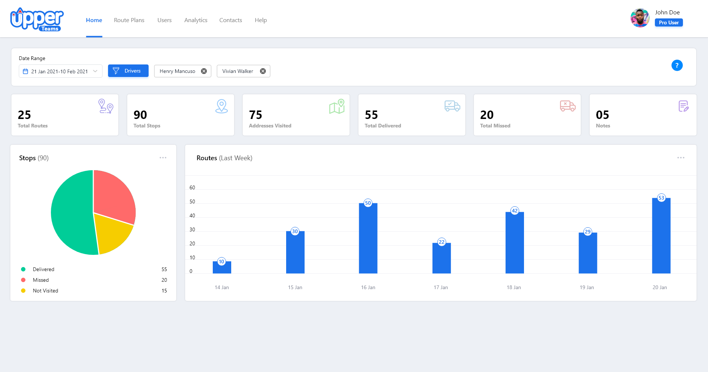Click the green Delivered color dot
The width and height of the screenshot is (708, 372).
24,269
